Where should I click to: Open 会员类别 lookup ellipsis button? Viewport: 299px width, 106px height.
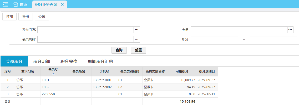(x=137, y=39)
